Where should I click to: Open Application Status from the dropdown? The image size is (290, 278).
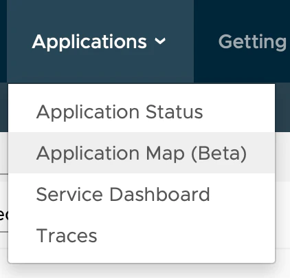tap(142, 111)
